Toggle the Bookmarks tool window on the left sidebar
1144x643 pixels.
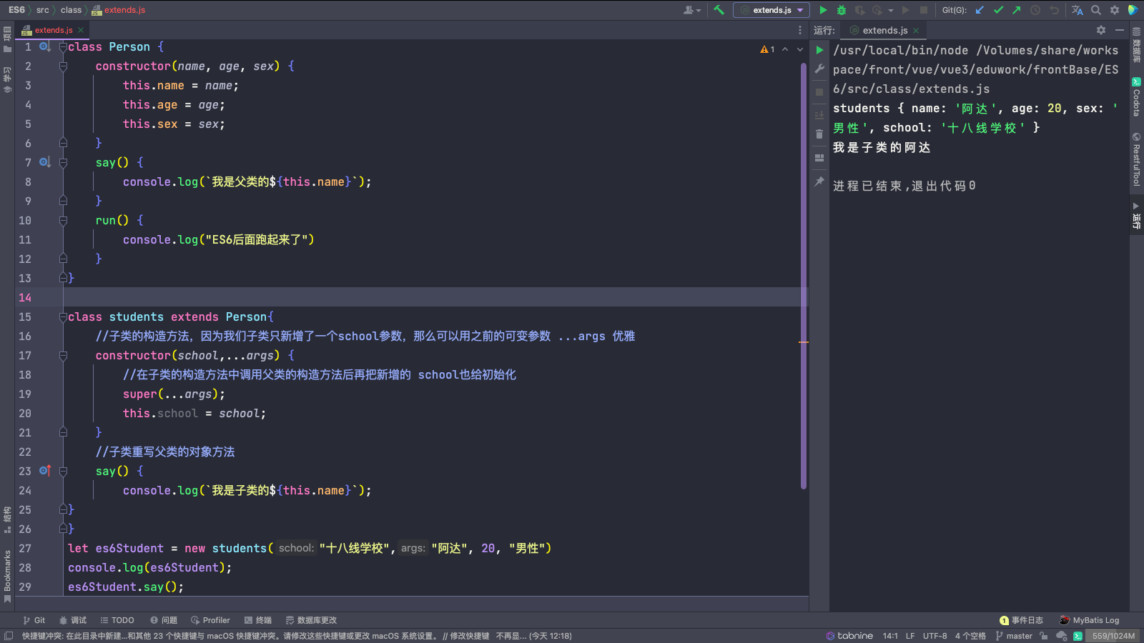(x=7, y=575)
